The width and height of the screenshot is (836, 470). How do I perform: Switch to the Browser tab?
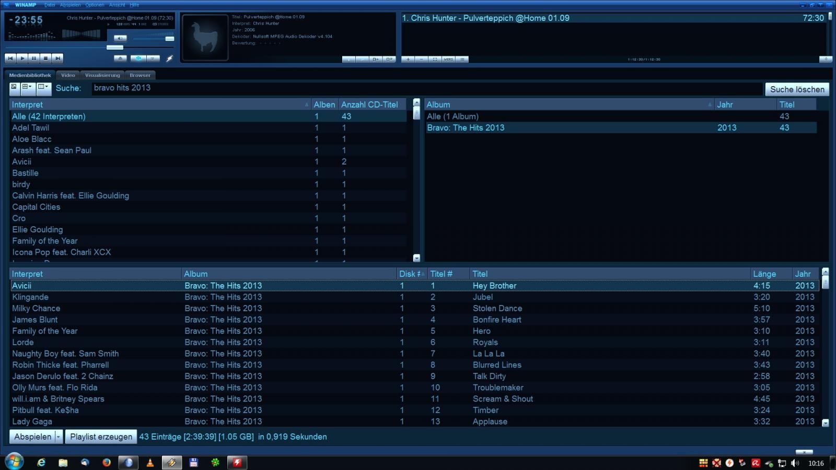point(140,75)
